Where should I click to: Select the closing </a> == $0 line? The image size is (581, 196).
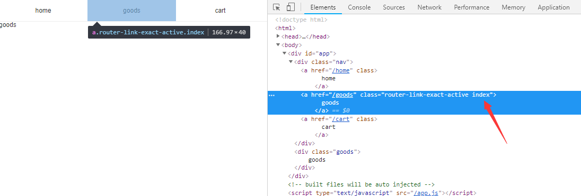coord(332,110)
